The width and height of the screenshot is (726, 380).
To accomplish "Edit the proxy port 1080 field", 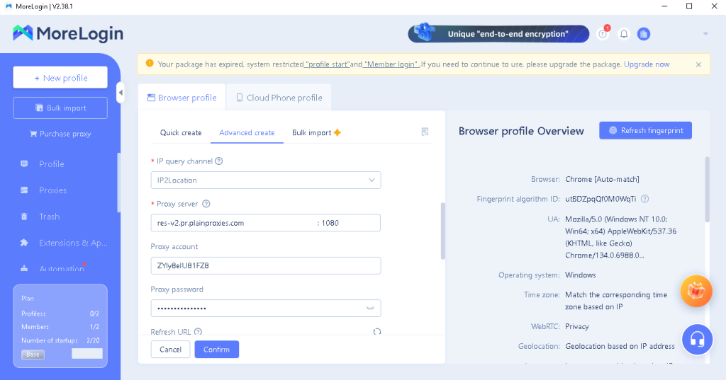I will click(x=350, y=223).
